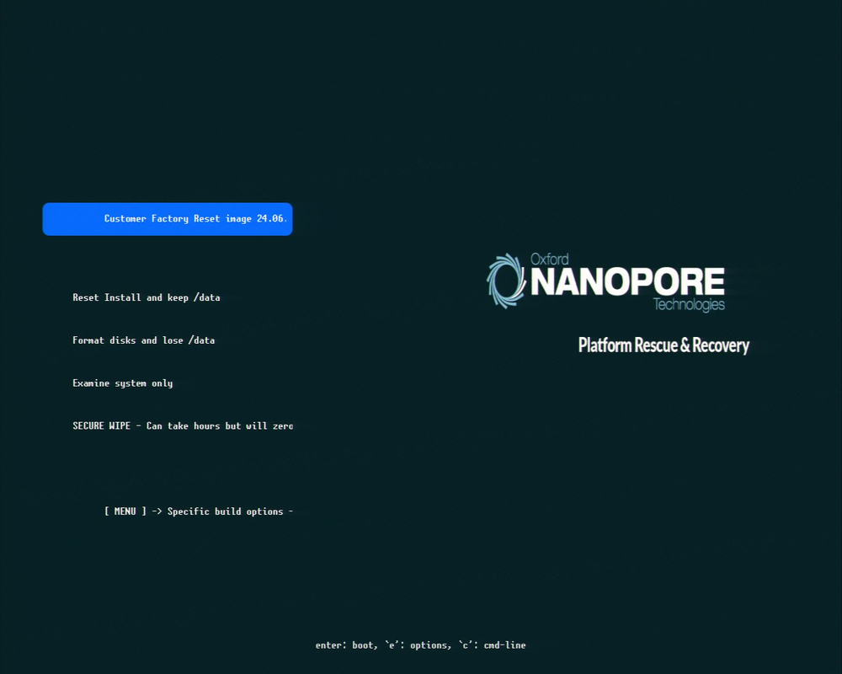Click the 24.06 version number
Viewport: 842px width, 674px height.
click(x=271, y=219)
